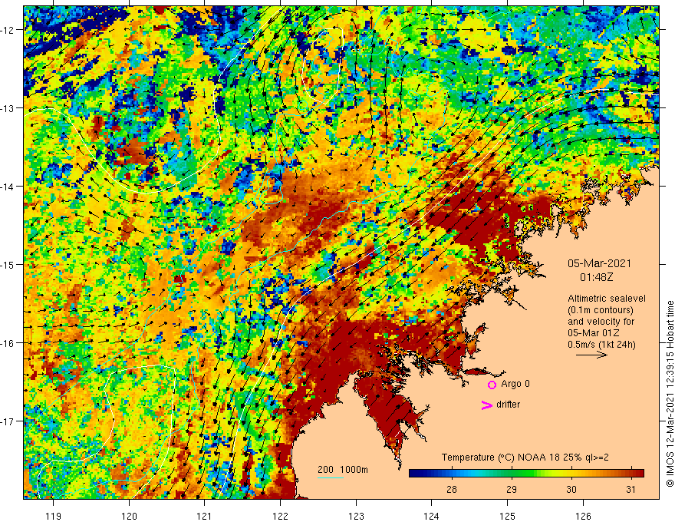Click the longitude axis label 122
675x522 pixels.
(280, 516)
